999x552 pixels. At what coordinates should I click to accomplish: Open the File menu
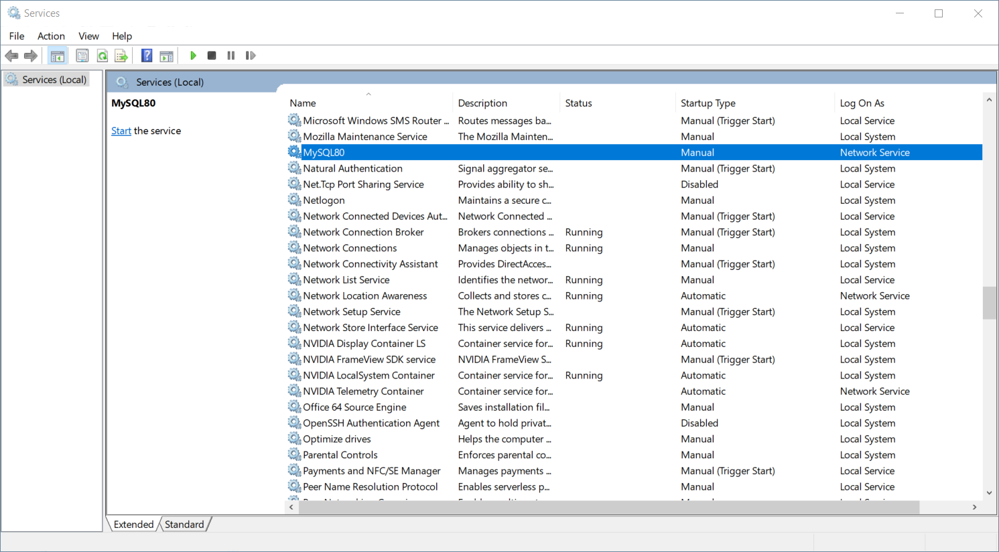17,36
